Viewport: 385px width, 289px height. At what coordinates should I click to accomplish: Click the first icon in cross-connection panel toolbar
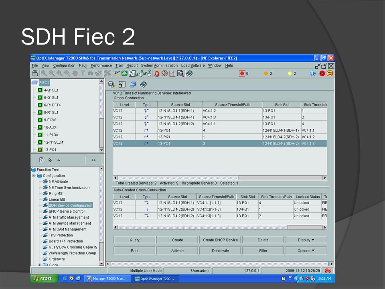[111, 85]
